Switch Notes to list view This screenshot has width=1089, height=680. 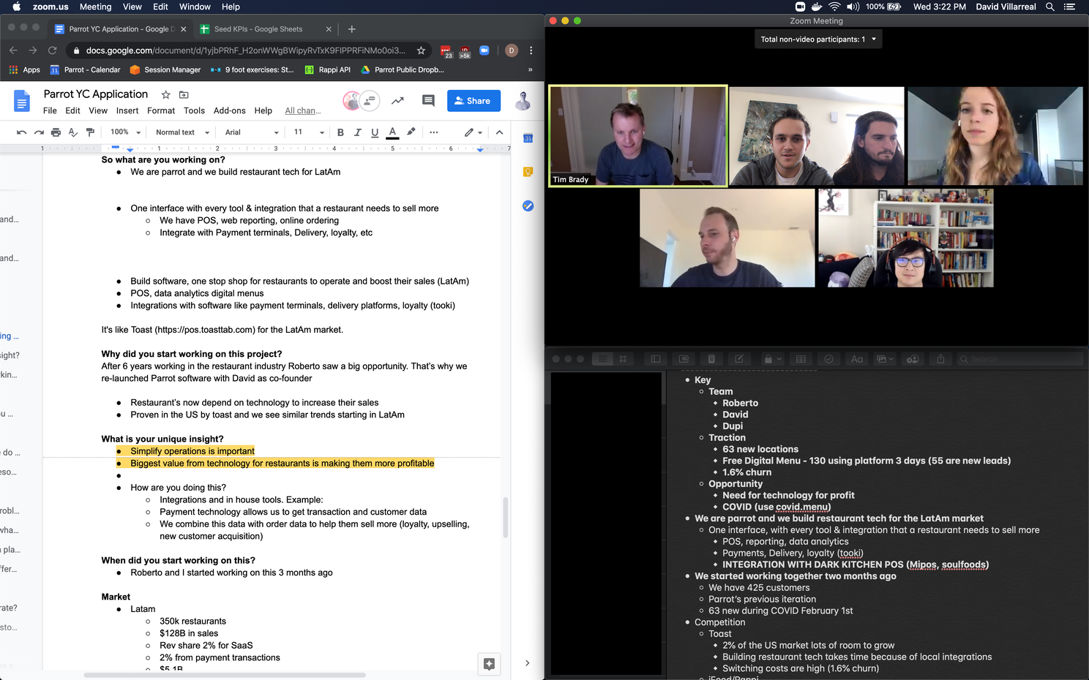(x=602, y=359)
